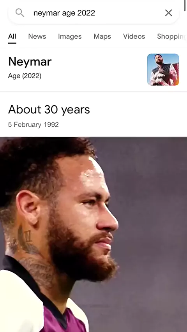Select the 'About 30 years' answer

tap(49, 109)
